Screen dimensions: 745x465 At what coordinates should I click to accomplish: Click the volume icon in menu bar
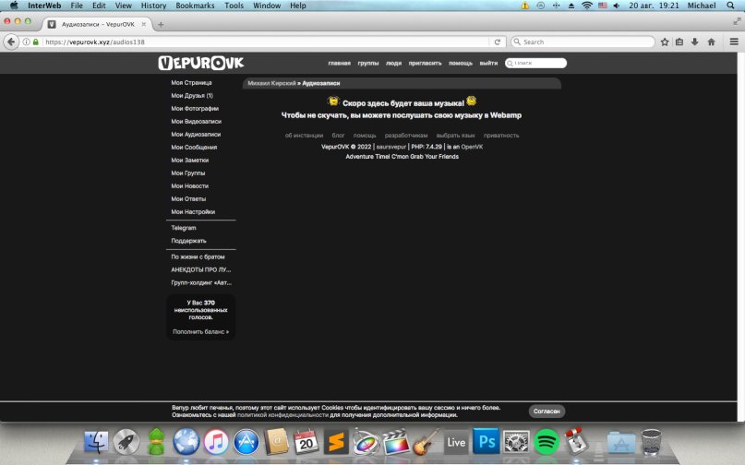pyautogui.click(x=617, y=6)
